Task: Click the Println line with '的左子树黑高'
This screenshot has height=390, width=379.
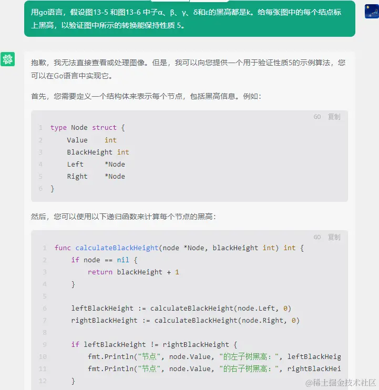Action: click(x=214, y=357)
